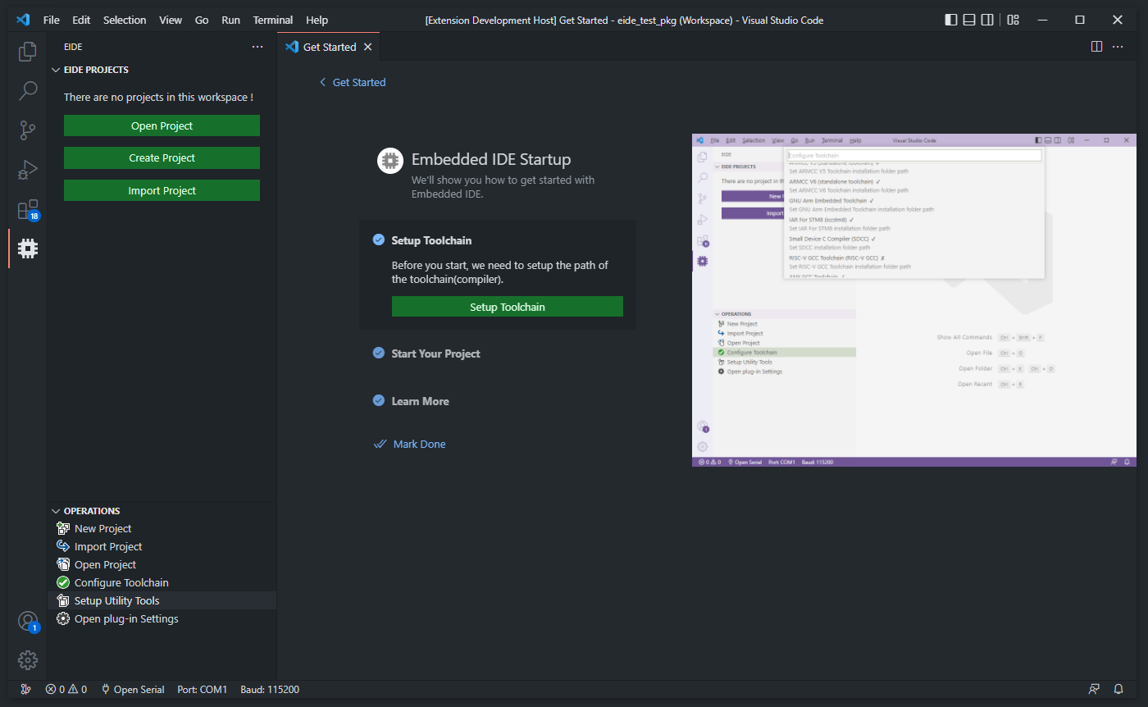Click the green Setup Toolchain button

pyautogui.click(x=508, y=307)
